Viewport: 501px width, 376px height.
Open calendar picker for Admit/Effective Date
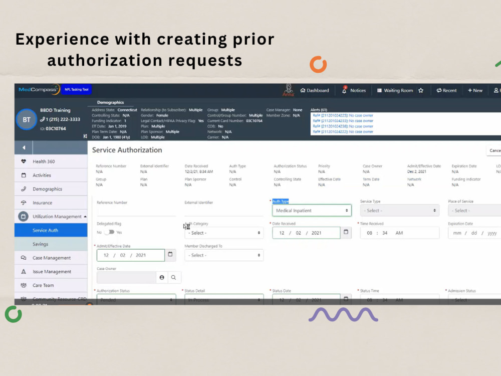(170, 255)
